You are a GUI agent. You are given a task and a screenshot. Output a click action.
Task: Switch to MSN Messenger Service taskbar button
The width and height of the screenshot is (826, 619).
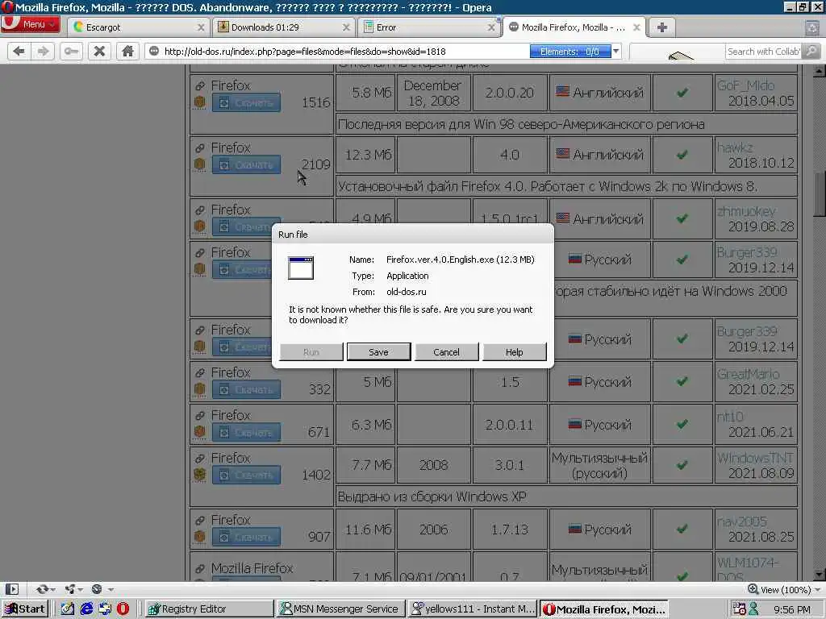tap(340, 609)
